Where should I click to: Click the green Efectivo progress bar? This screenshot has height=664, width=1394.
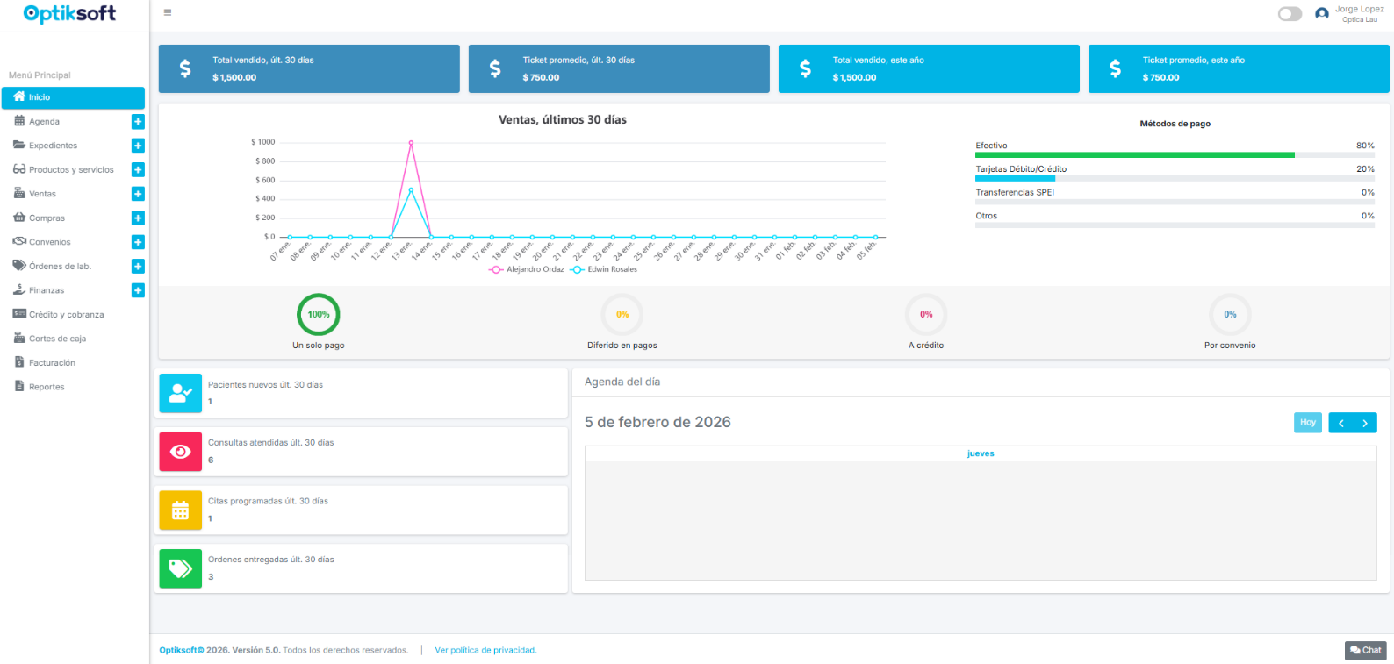[1134, 155]
